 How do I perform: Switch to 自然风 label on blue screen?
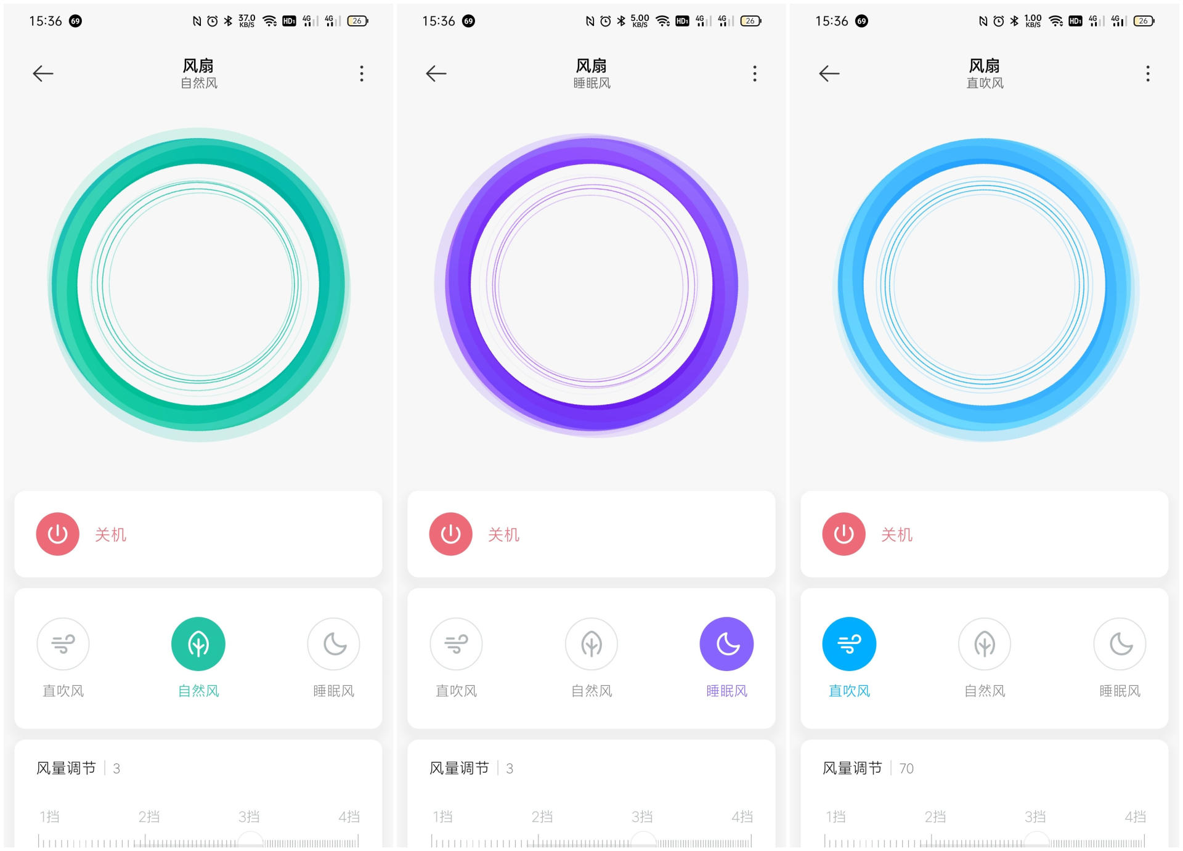[985, 691]
